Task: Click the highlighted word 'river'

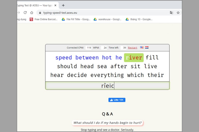Action: pyautogui.click(x=134, y=58)
